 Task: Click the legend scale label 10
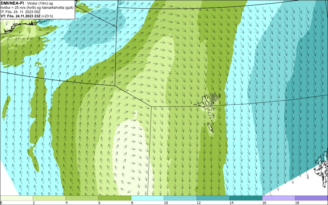coord(166,203)
